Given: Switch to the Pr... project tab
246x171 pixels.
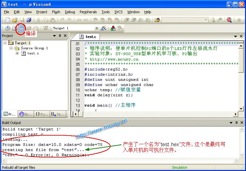Looking at the screenshot, I should click(x=10, y=114).
